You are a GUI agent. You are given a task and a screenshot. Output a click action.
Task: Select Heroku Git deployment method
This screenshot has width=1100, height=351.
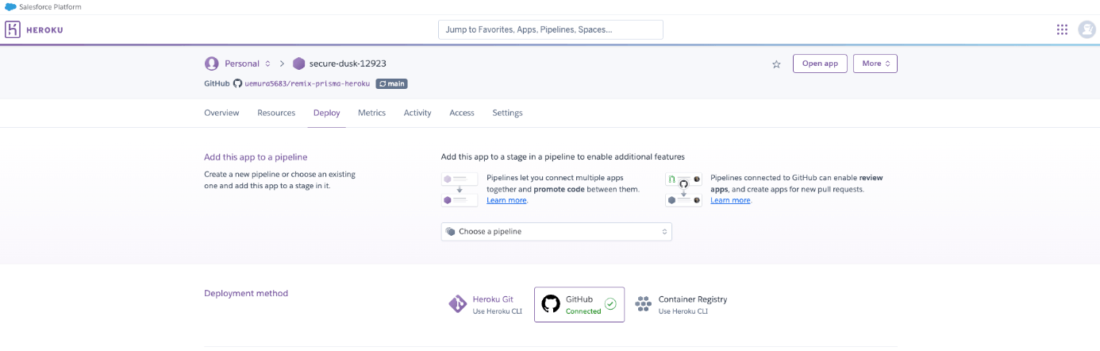[486, 304]
